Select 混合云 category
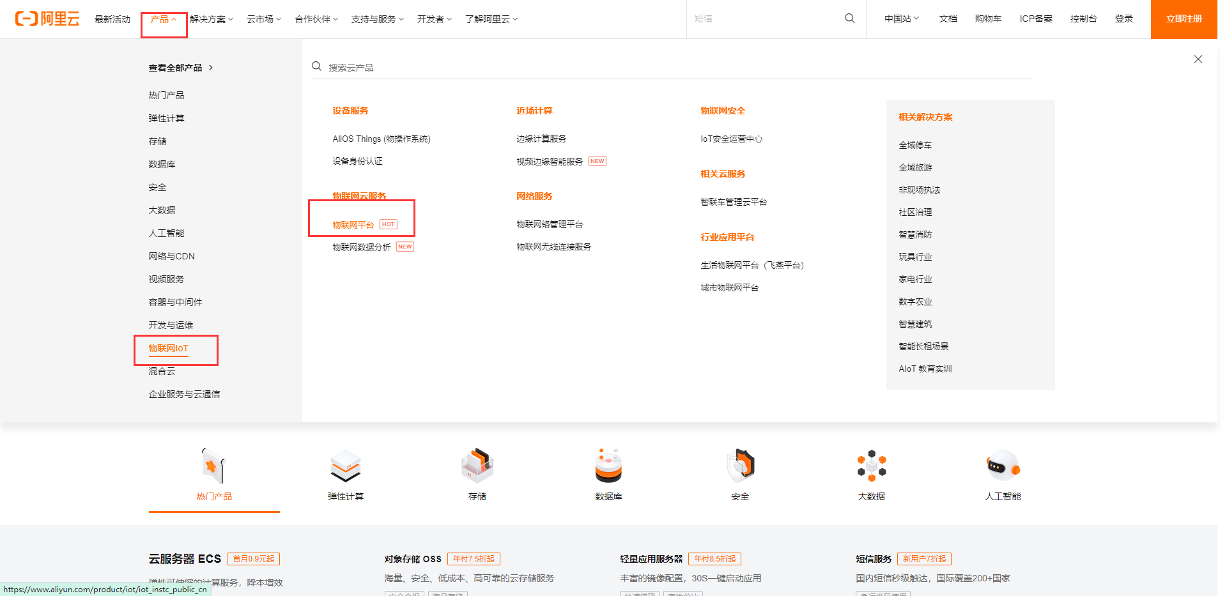The width and height of the screenshot is (1227, 596). pos(162,371)
